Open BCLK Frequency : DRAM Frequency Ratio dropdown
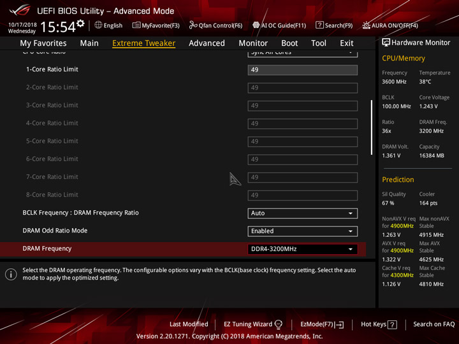This screenshot has height=344, width=459. pyautogui.click(x=302, y=213)
